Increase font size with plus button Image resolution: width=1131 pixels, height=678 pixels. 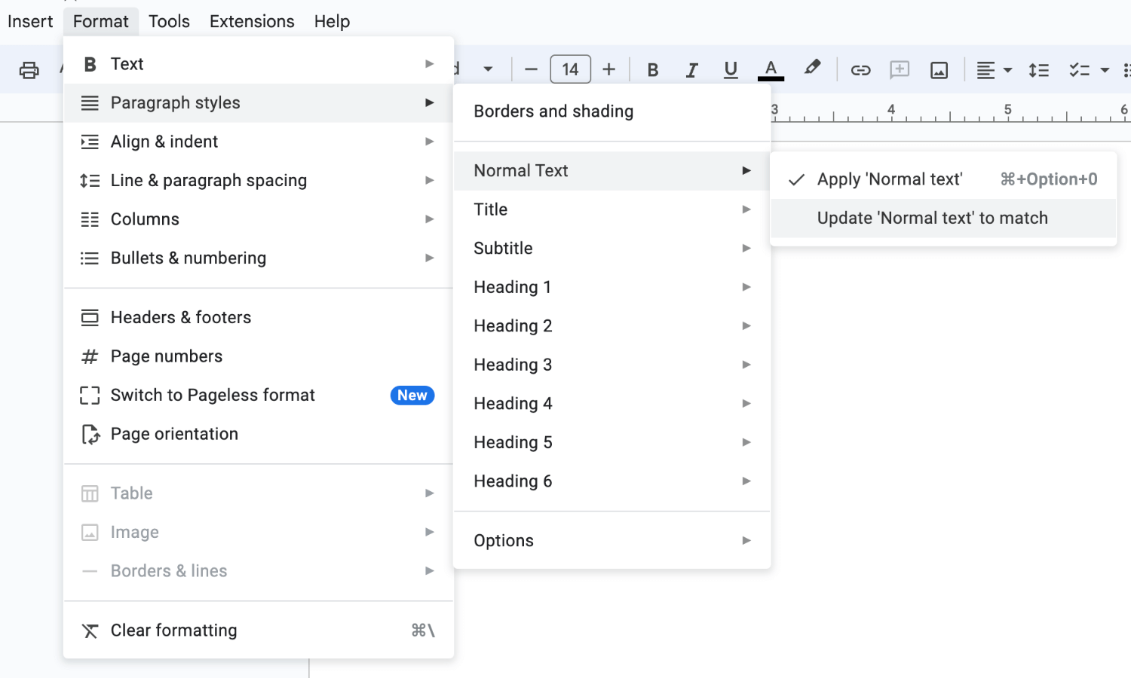pyautogui.click(x=609, y=70)
